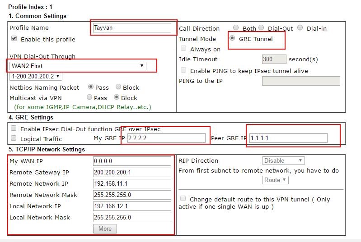Click the Remote Gateway IP field

tap(132, 172)
